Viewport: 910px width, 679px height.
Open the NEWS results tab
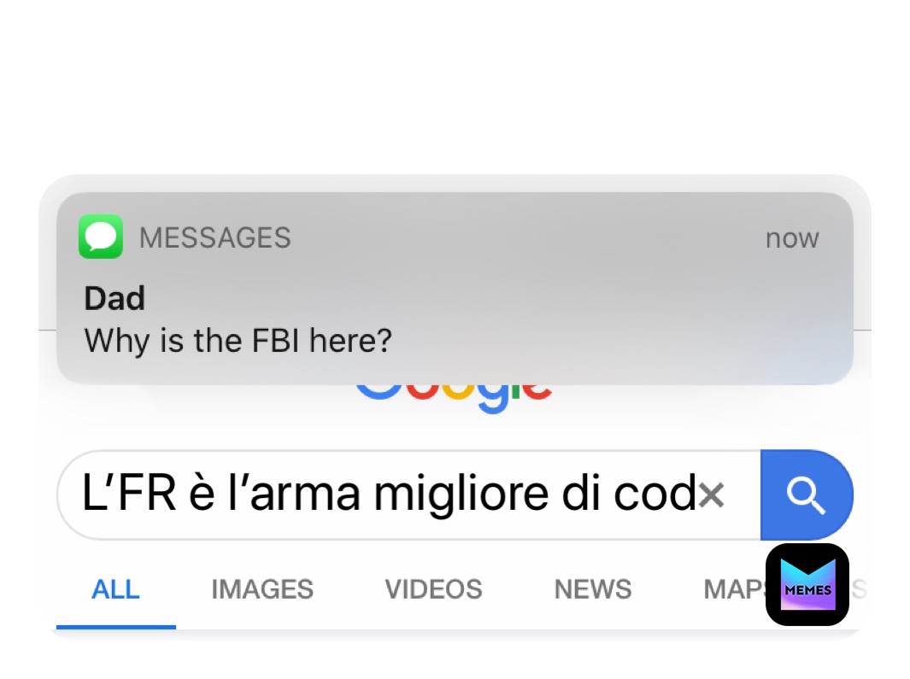pos(593,589)
